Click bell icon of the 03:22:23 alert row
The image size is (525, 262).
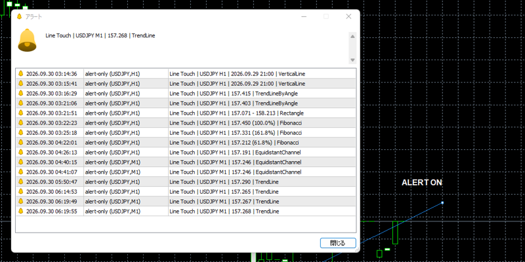tap(21, 122)
